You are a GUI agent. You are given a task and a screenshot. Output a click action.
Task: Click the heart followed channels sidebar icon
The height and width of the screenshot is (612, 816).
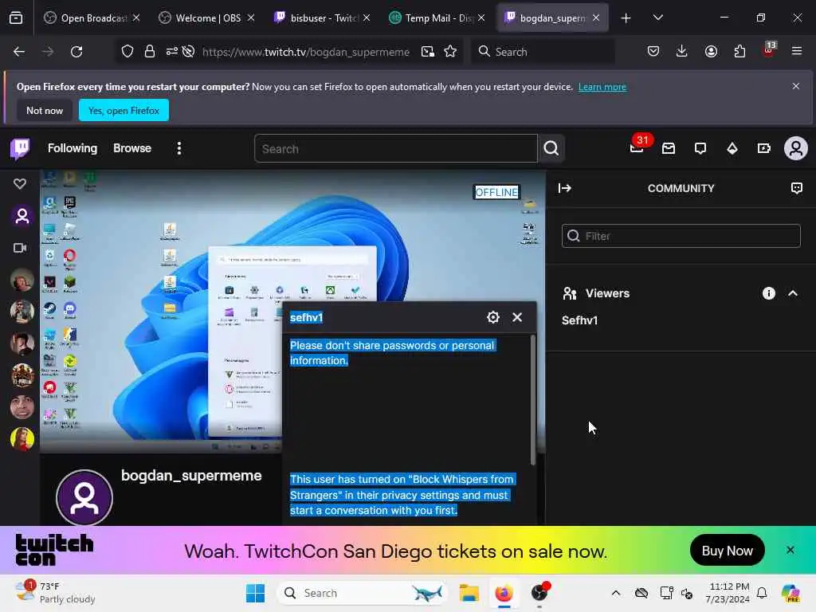click(x=20, y=184)
